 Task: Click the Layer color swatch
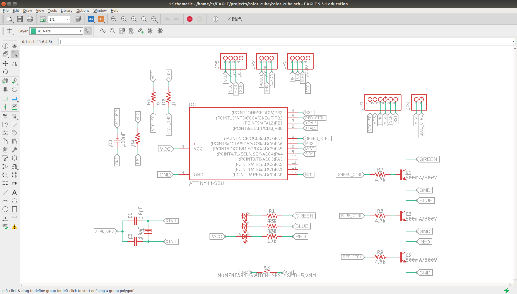tap(33, 31)
